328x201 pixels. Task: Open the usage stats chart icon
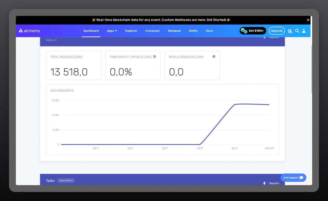[x=290, y=31]
